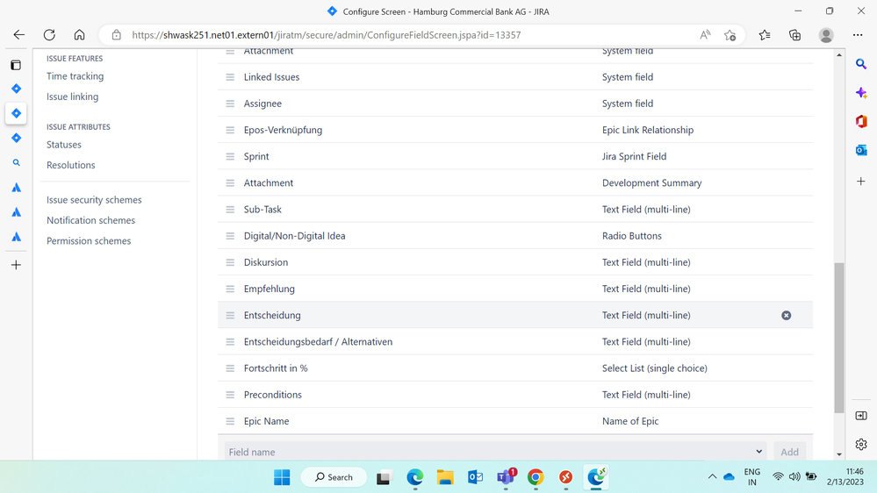Open the Resolutions page

[x=70, y=165]
